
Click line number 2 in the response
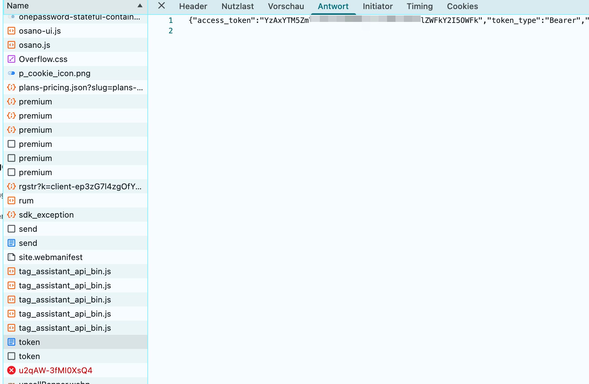(x=171, y=31)
